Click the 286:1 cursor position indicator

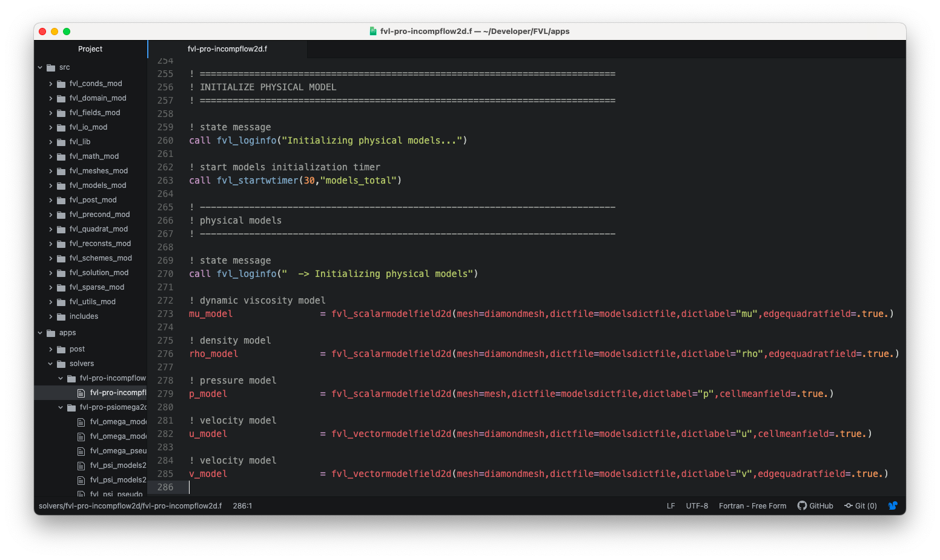242,505
